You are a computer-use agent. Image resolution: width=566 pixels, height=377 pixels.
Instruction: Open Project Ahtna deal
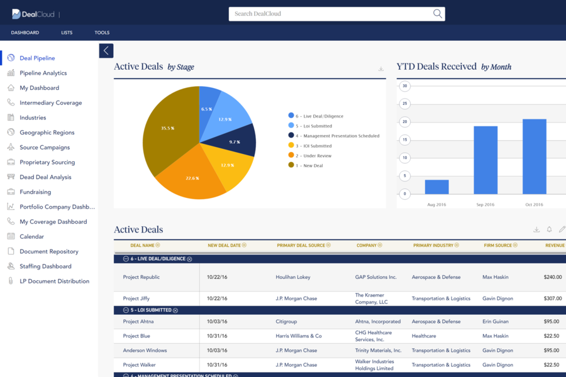coord(138,322)
